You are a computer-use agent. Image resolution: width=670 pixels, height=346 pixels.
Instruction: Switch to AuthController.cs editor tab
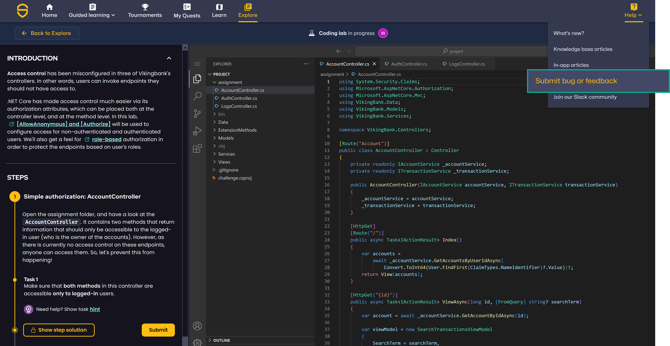pos(409,64)
